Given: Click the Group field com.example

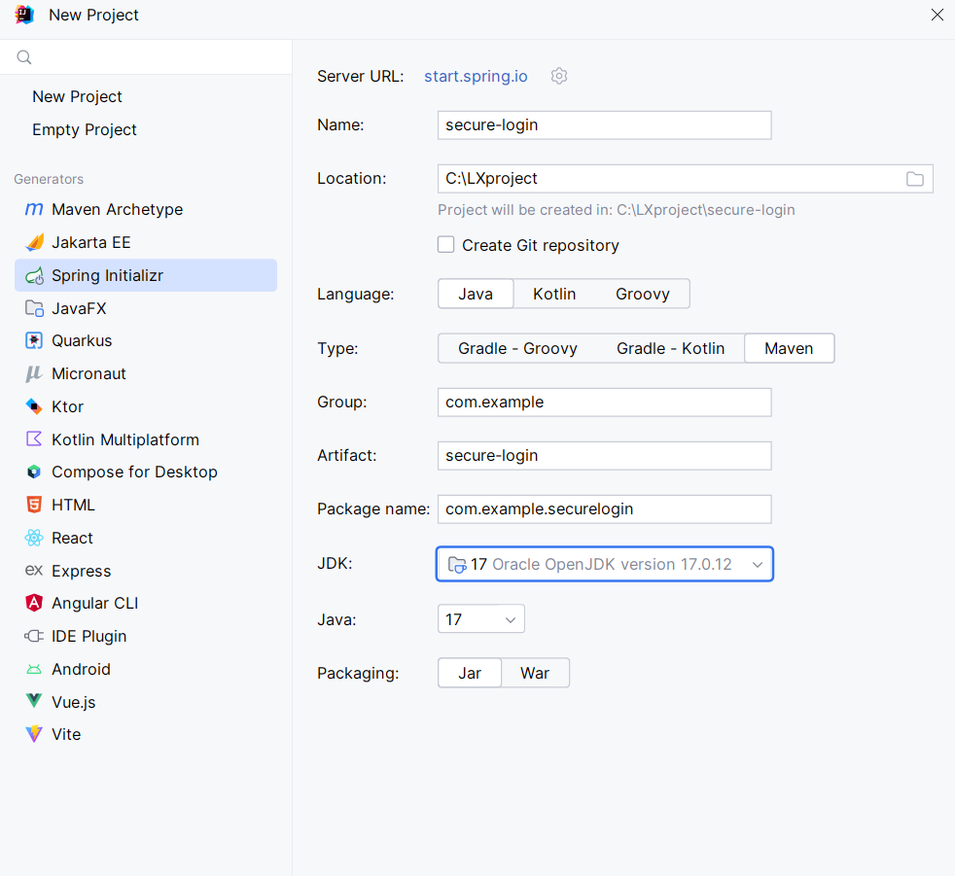Looking at the screenshot, I should point(605,403).
